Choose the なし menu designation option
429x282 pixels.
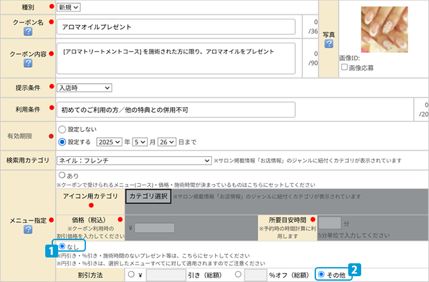[x=62, y=247]
